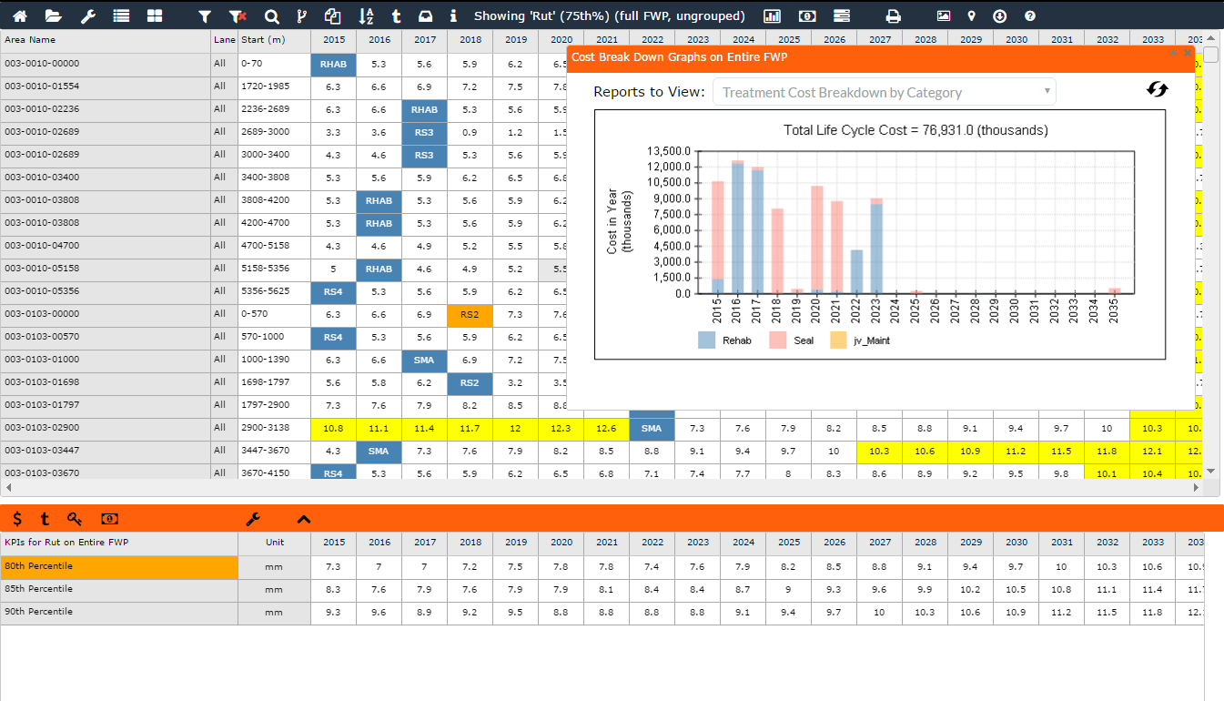Click the money banknote icon in top toolbar

807,16
